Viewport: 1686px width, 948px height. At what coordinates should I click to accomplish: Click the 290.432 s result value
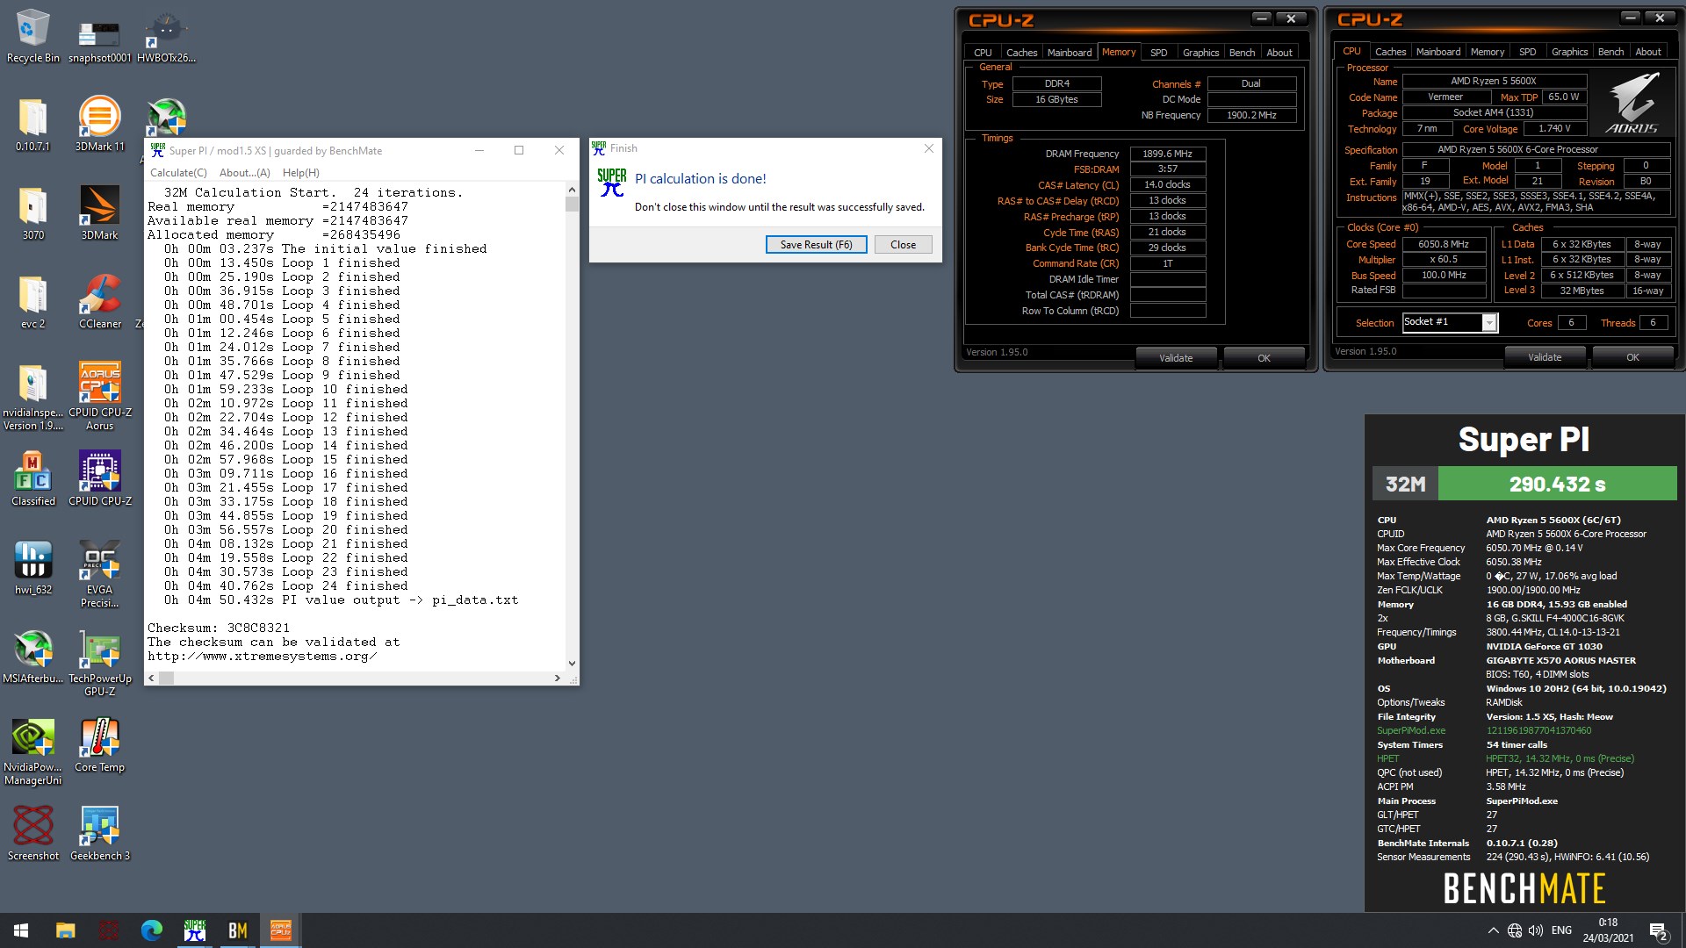[1557, 484]
